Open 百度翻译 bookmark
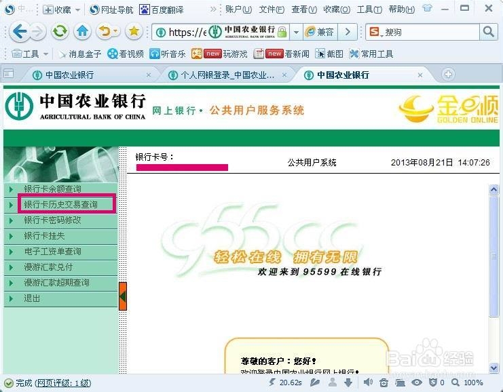Screen dimensions: 503x392 162,10
